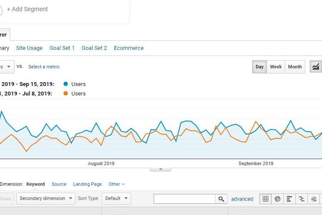This screenshot has height=215, width=322.
Task: Switch to the data table view icon
Action: coord(266,199)
